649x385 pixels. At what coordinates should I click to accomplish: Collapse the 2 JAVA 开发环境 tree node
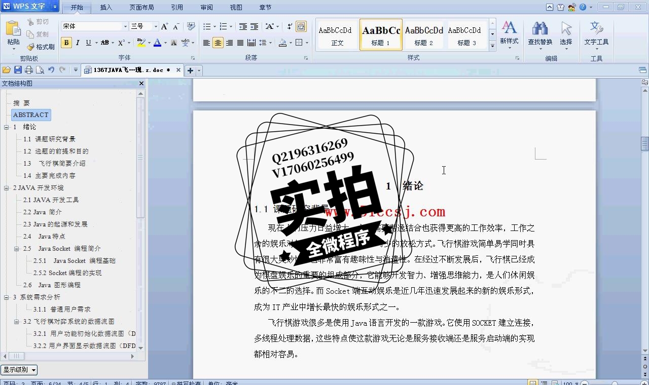coord(7,188)
